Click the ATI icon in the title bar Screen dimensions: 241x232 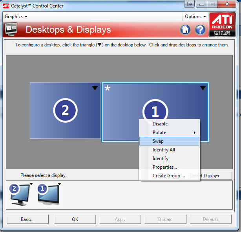tap(6, 6)
